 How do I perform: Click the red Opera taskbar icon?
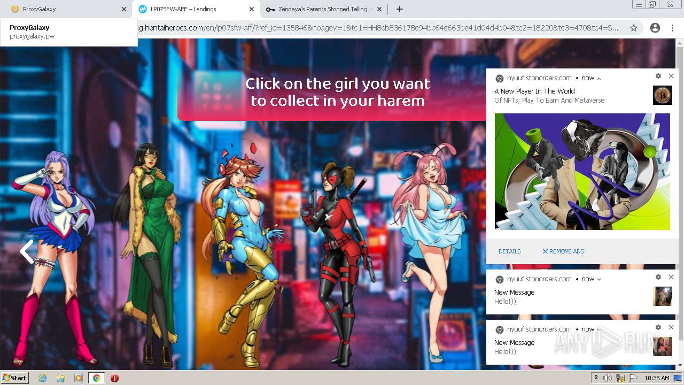114,378
